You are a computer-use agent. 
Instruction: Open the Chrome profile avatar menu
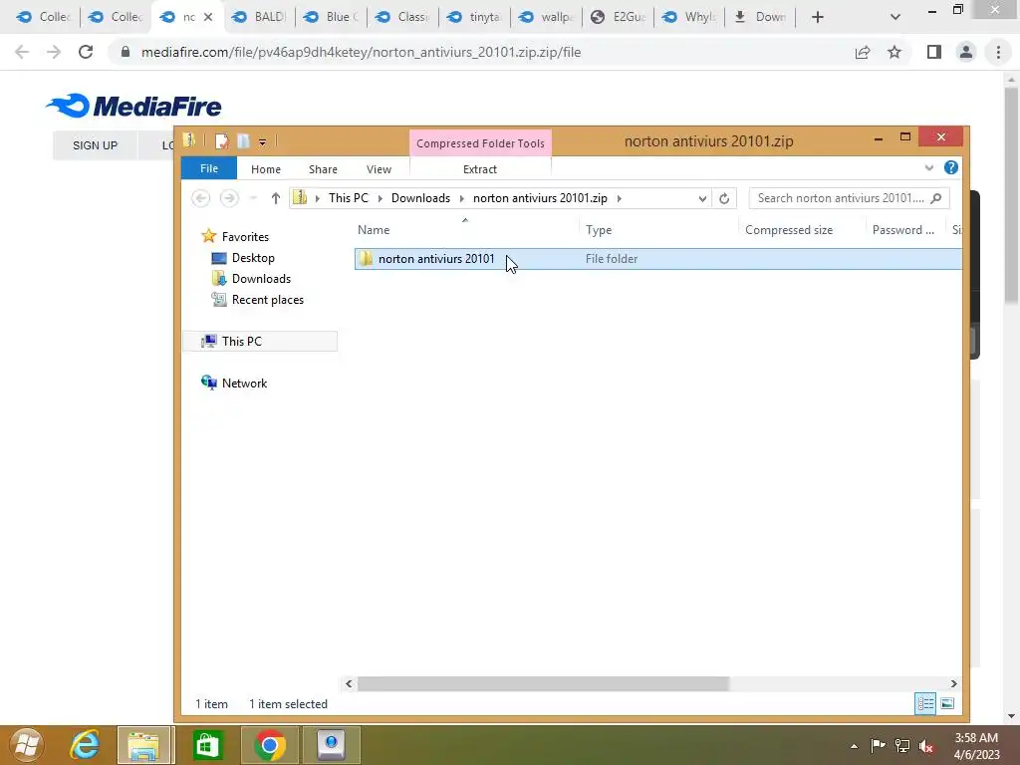[966, 52]
